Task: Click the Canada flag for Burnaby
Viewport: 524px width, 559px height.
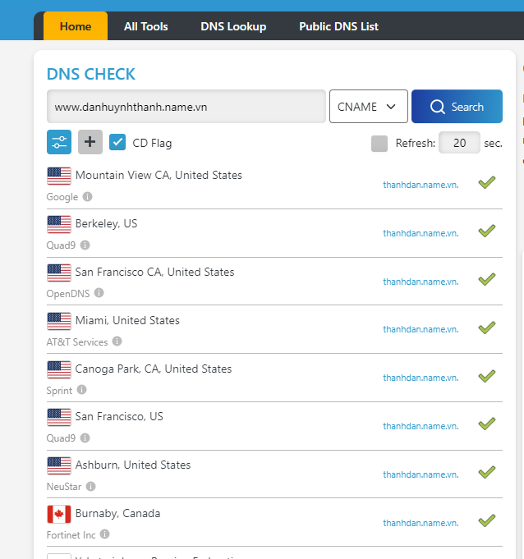Action: click(59, 514)
